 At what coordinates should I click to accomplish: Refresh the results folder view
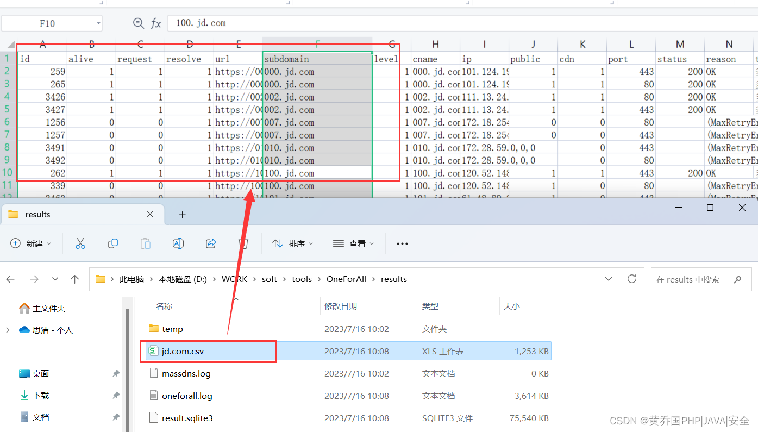point(631,279)
